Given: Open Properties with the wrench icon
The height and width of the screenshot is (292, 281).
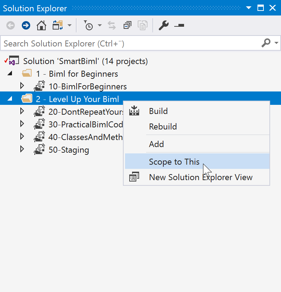Looking at the screenshot, I should [x=163, y=25].
